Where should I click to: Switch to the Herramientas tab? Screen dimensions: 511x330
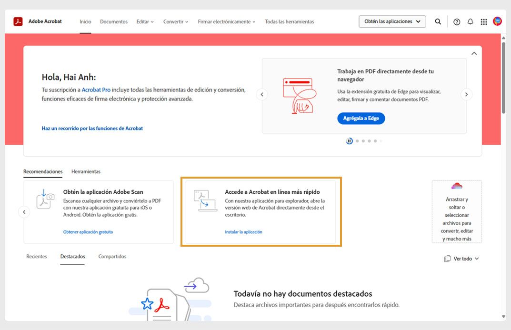pyautogui.click(x=86, y=171)
